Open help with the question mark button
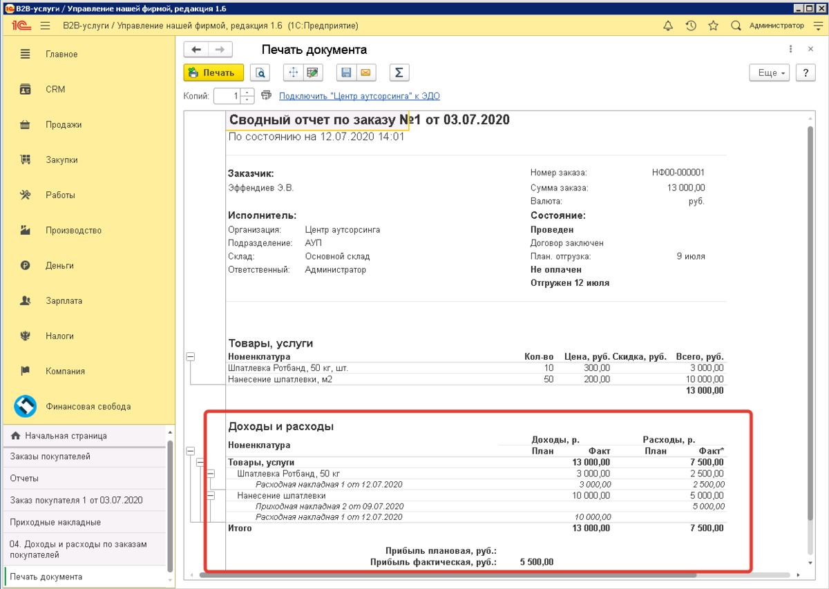The image size is (829, 589). coord(806,73)
